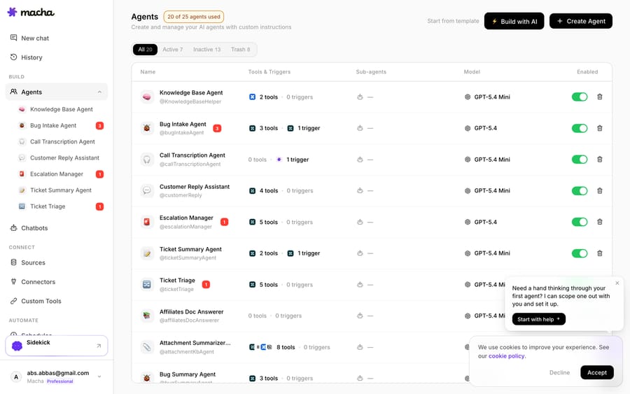Click the Agents people icon in sidebar

pyautogui.click(x=14, y=92)
